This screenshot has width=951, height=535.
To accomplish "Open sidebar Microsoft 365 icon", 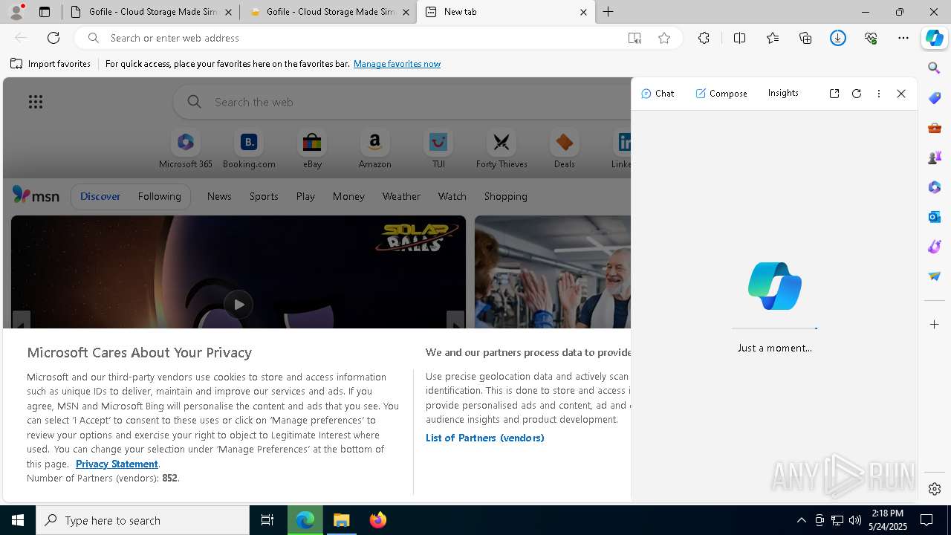I will click(935, 187).
